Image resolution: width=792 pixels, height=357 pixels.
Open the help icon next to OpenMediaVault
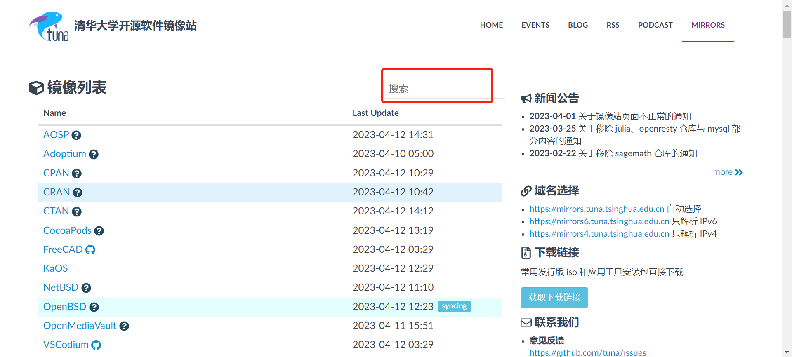point(124,326)
